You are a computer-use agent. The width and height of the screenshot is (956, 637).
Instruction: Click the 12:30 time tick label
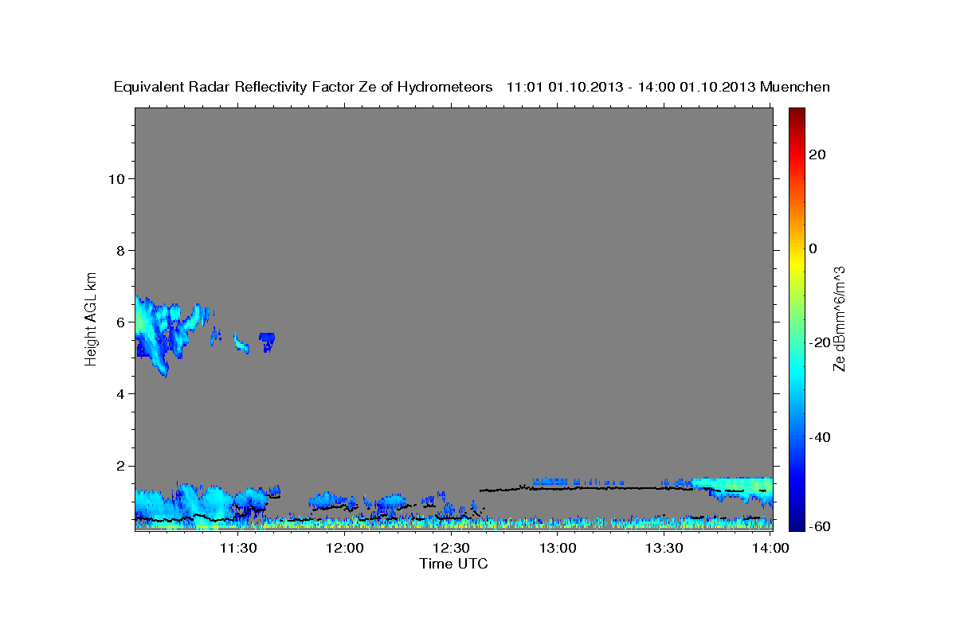[x=451, y=548]
